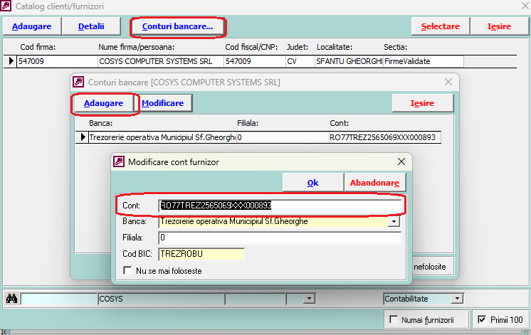Open the small filter dropdown beside the search fields

coord(310,299)
